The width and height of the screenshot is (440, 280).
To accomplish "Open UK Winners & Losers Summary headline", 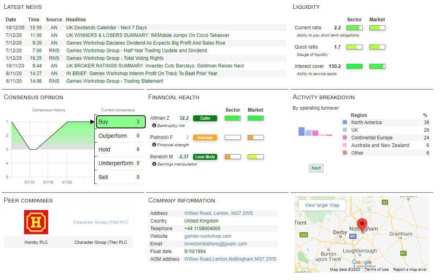I will 148,35.
